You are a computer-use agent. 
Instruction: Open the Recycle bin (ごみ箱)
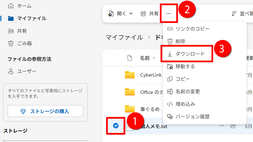tap(20, 44)
